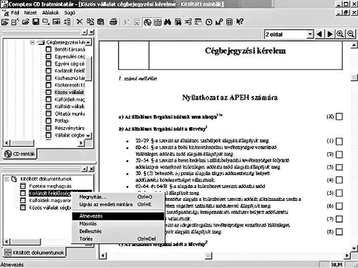Select the Kitöltött dokumentumok bottom tab
Screen dimensions: 358x268
(x=34, y=253)
